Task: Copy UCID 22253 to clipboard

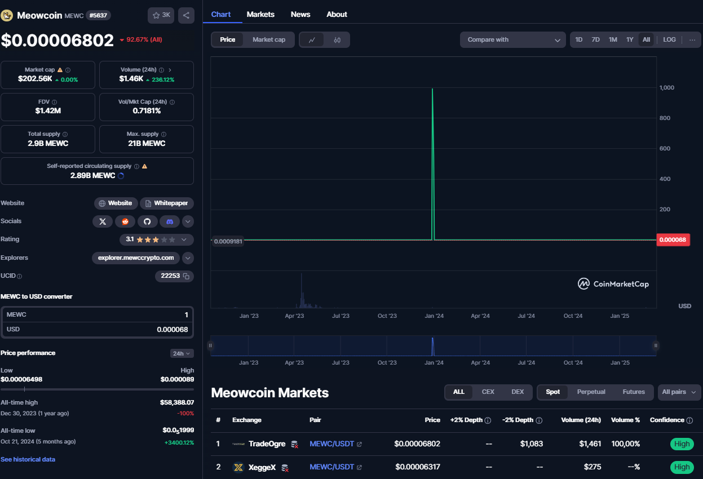Action: tap(186, 276)
